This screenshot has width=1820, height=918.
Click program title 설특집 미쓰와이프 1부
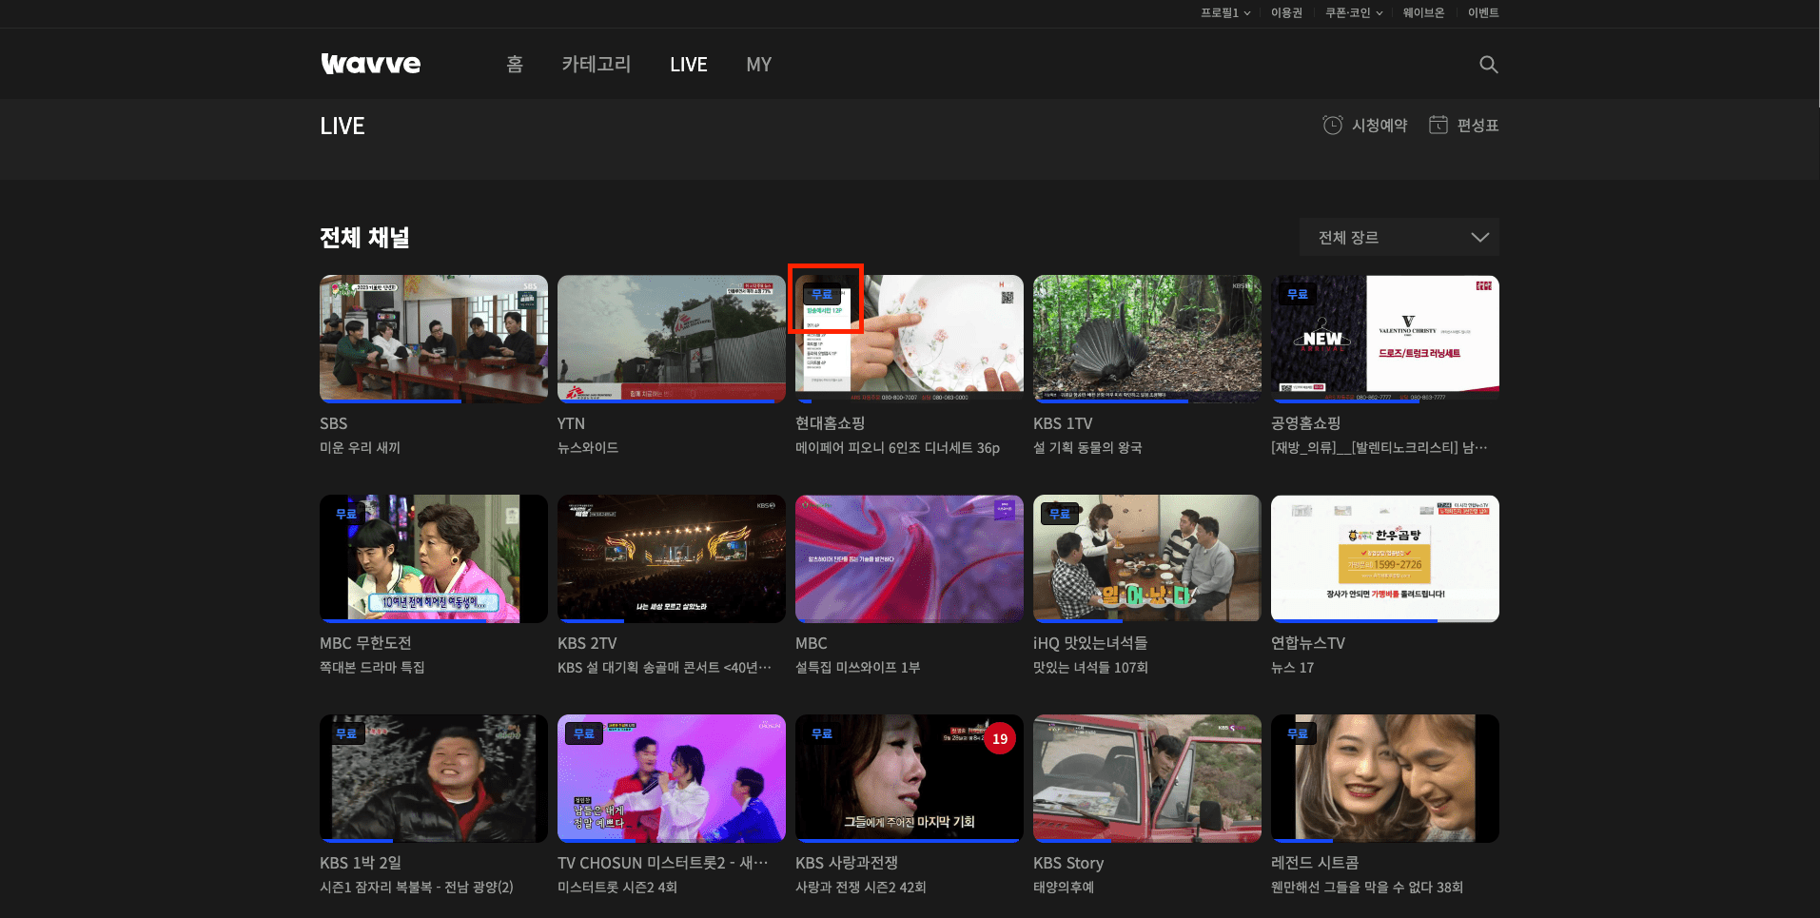click(x=858, y=668)
